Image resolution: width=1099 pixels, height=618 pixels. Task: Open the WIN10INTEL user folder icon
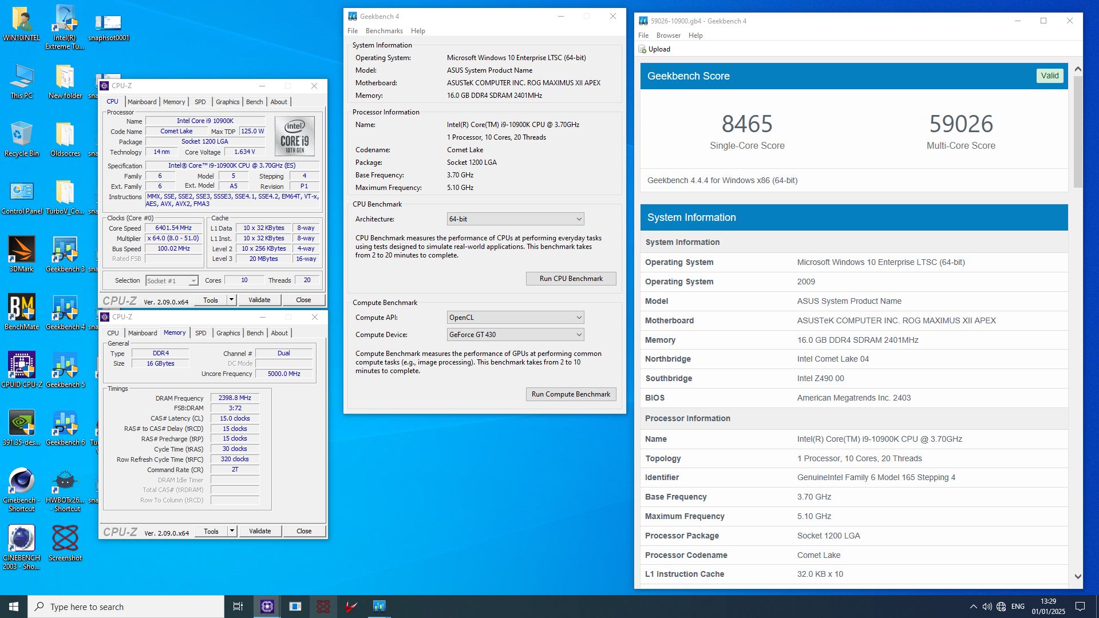[22, 23]
